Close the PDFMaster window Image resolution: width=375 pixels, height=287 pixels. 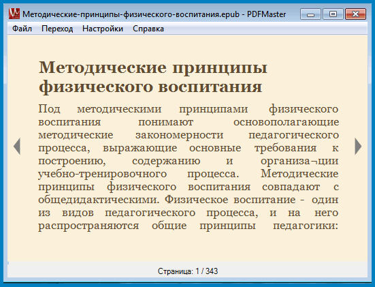click(355, 14)
